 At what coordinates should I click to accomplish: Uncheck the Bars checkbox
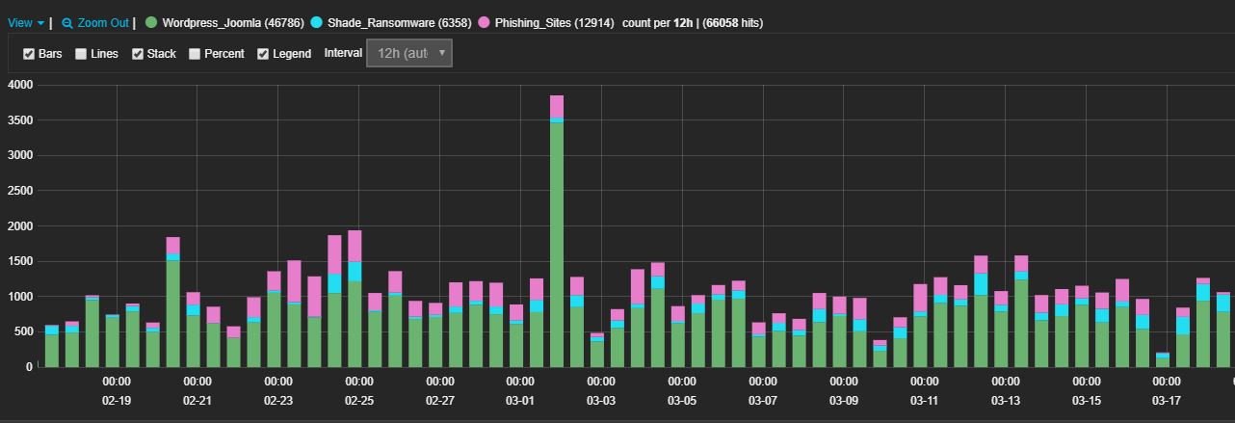(29, 54)
